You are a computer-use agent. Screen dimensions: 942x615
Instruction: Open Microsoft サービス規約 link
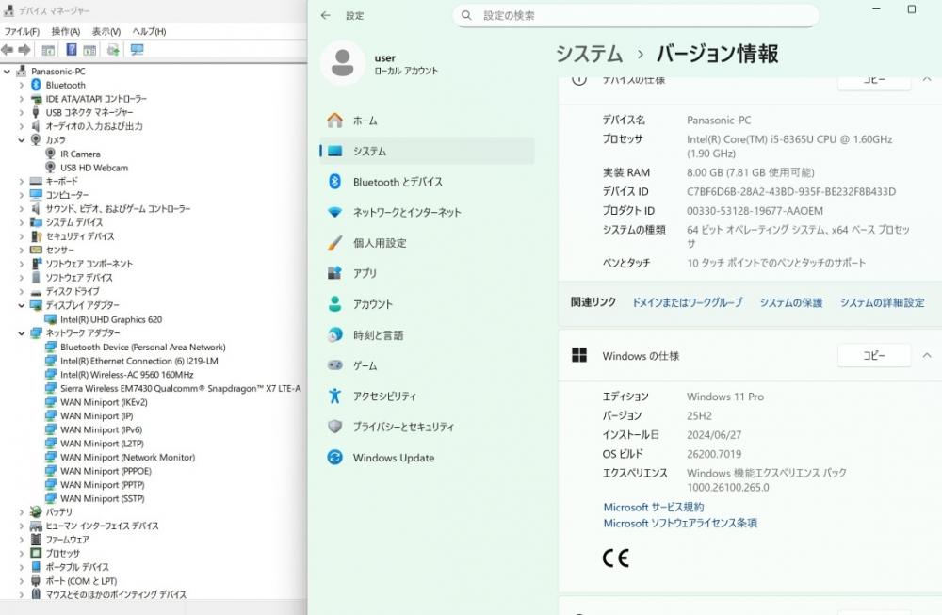654,507
